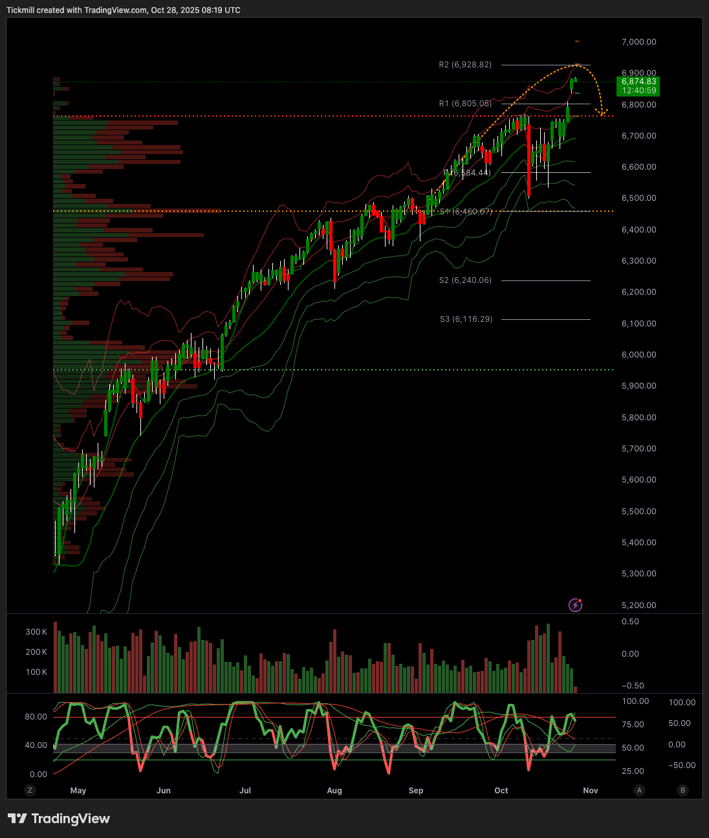
Task: Click the 300 K volume axis label
Action: [x=36, y=632]
